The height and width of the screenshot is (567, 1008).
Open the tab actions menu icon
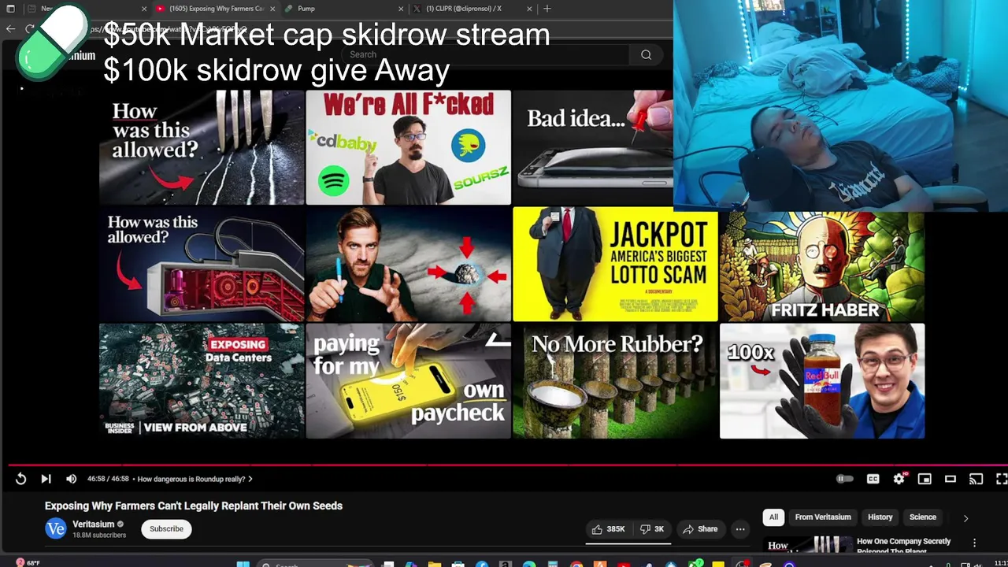[10, 9]
